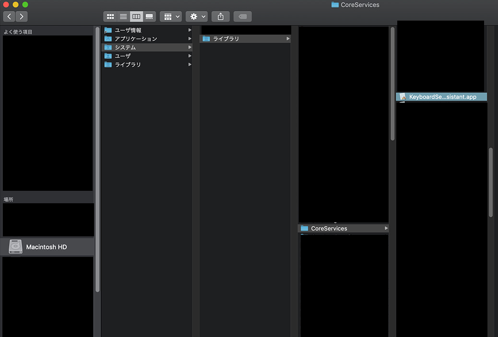Click the KeyboardSetupAssistant app icon
Image resolution: width=498 pixels, height=337 pixels.
pyautogui.click(x=403, y=96)
